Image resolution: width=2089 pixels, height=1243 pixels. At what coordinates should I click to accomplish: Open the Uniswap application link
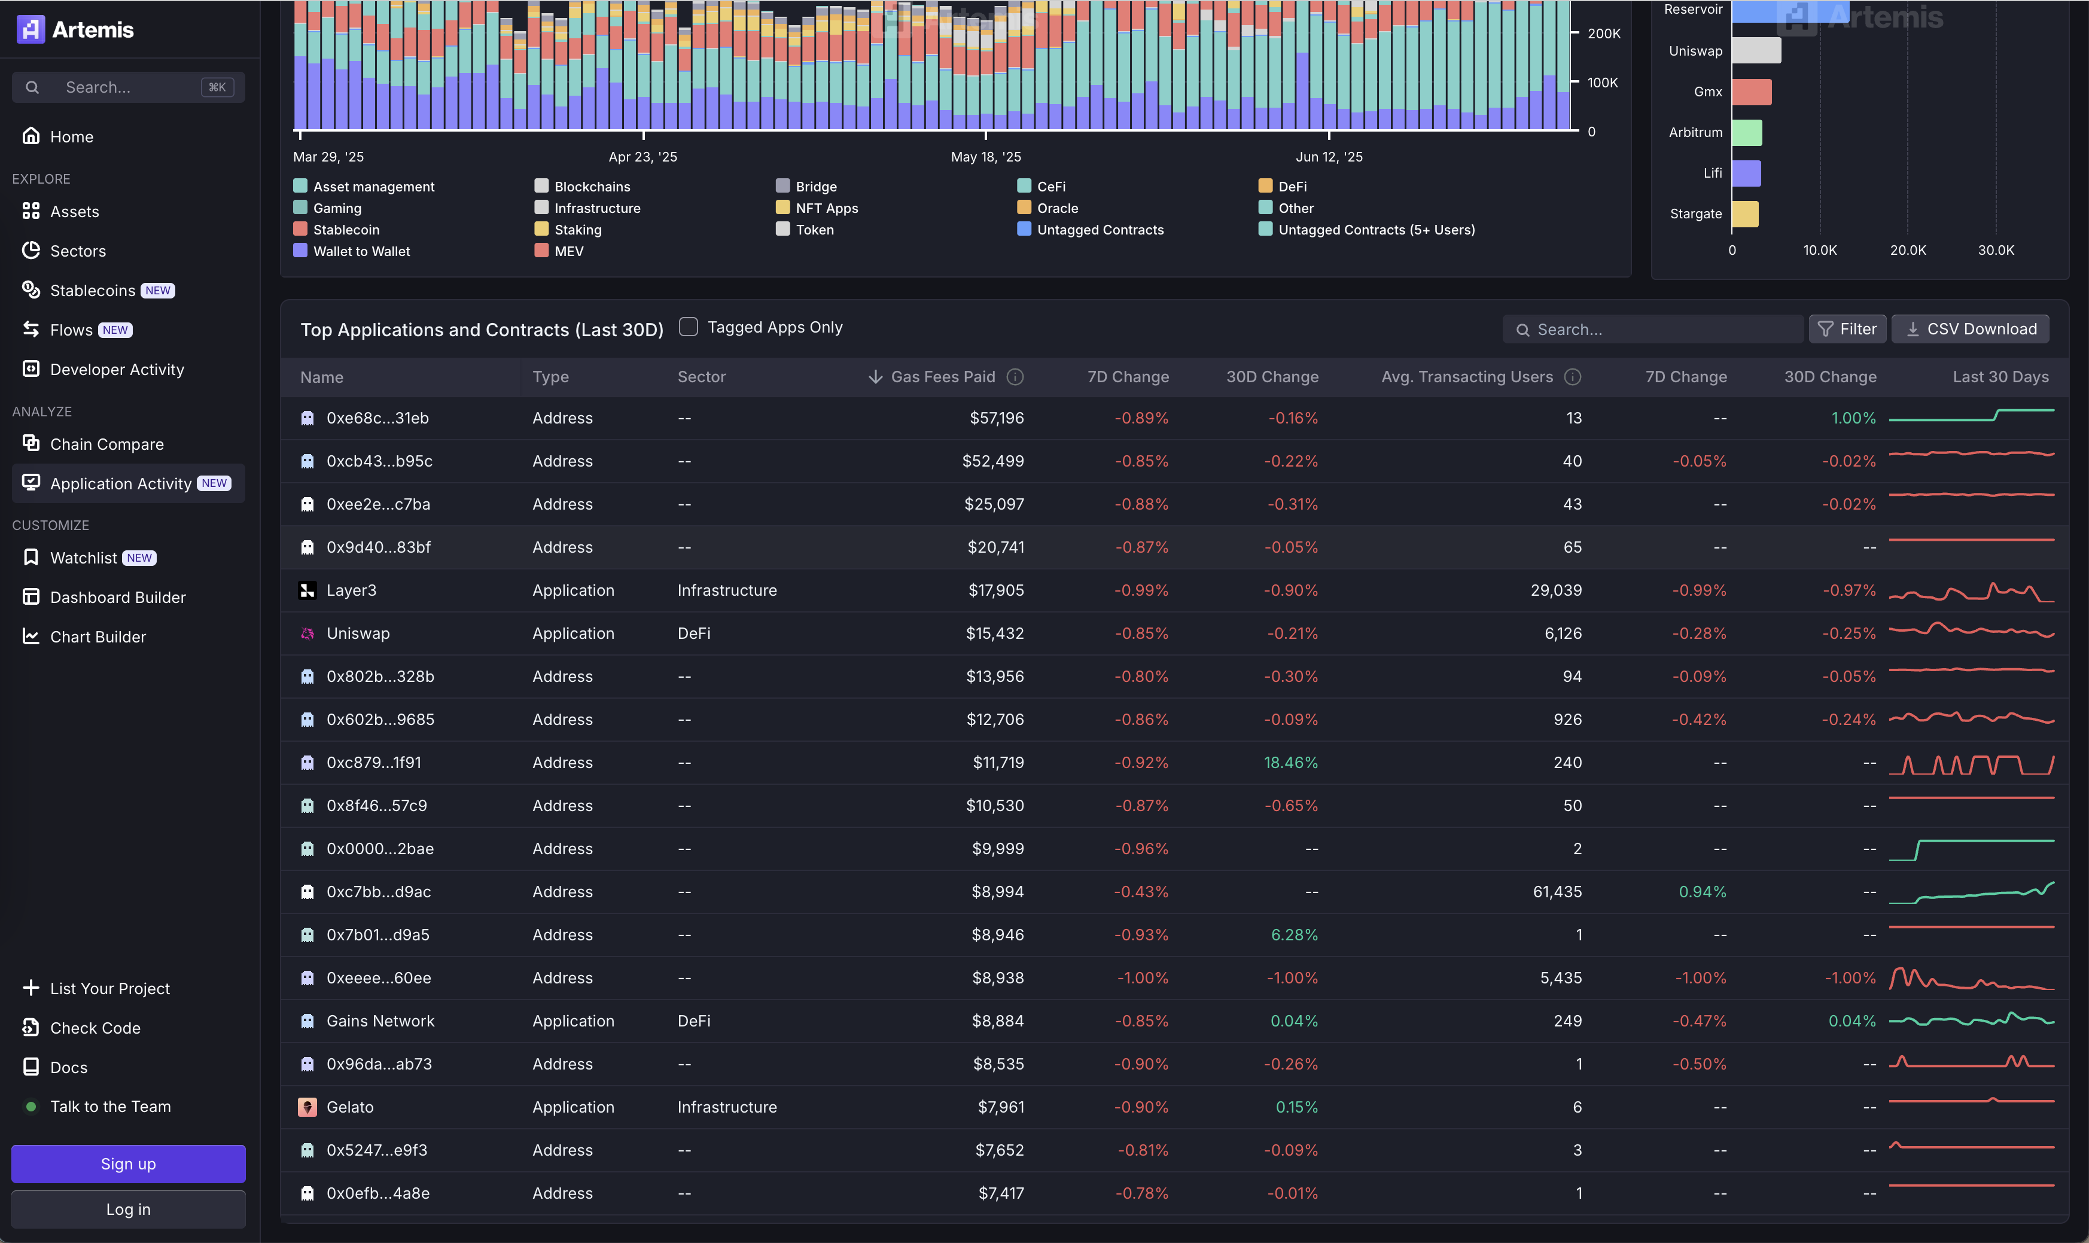358,633
